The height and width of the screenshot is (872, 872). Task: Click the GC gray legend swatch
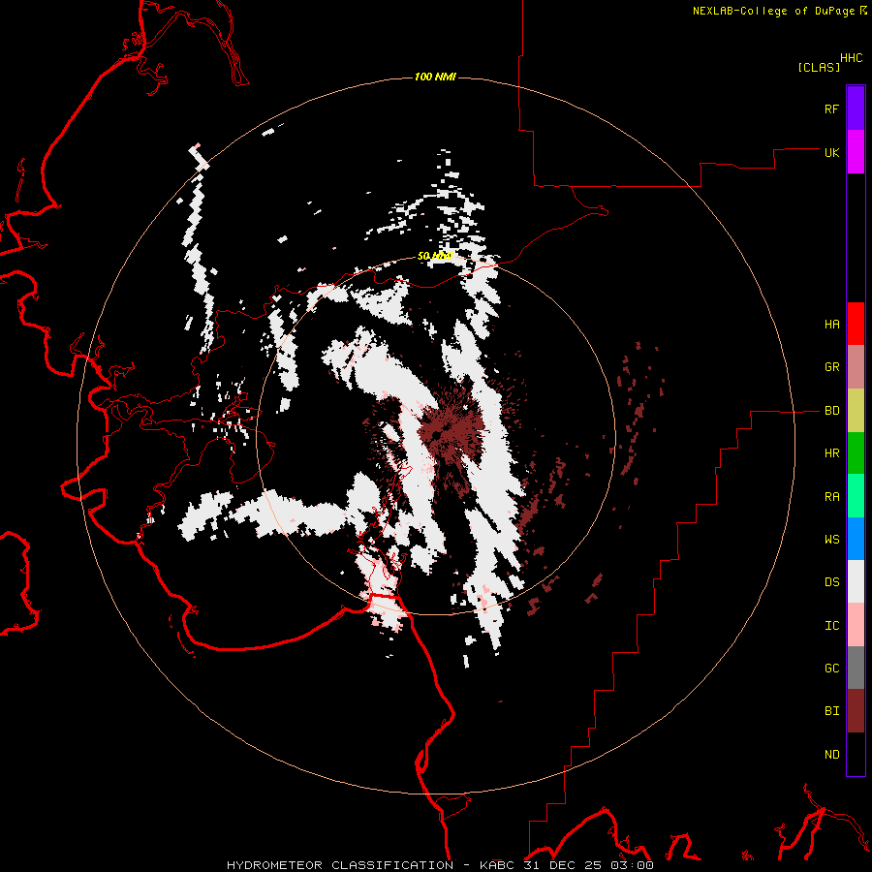click(856, 668)
